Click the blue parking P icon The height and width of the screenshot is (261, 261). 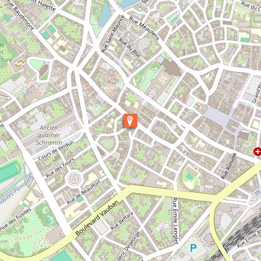click(x=193, y=248)
